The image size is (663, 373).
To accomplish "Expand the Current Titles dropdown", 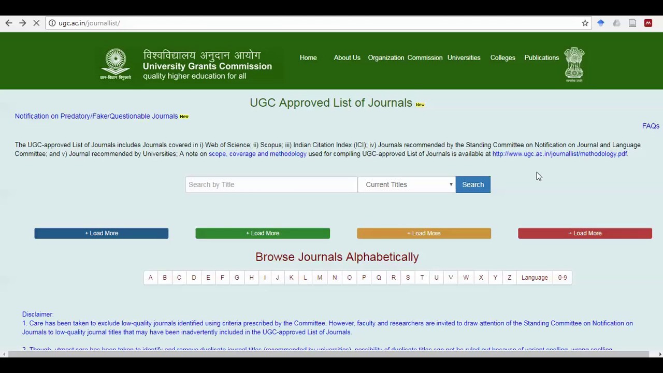I will [407, 184].
